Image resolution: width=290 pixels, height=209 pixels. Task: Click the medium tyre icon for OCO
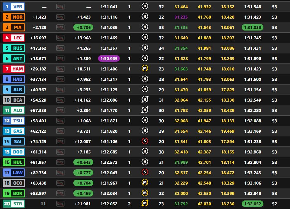pos(145,182)
